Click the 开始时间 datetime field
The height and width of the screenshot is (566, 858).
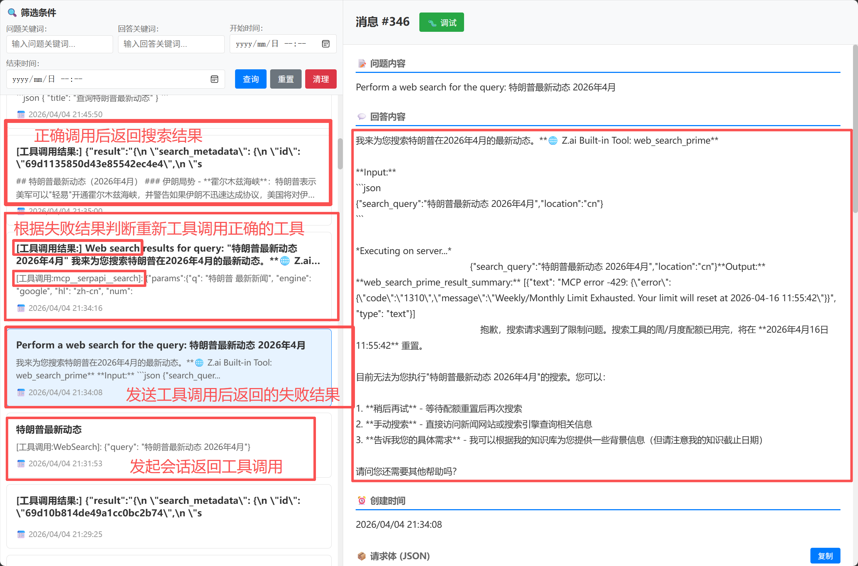(x=283, y=44)
